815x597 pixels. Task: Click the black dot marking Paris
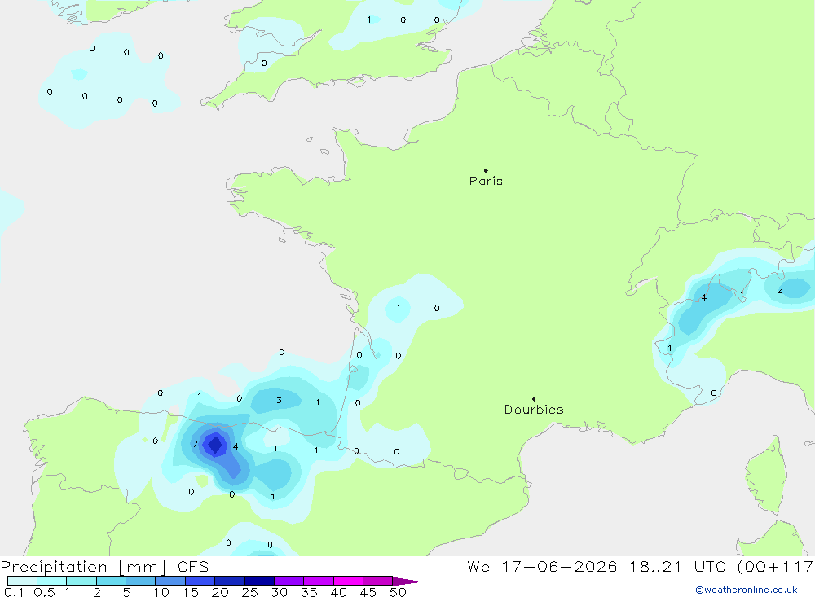point(486,170)
